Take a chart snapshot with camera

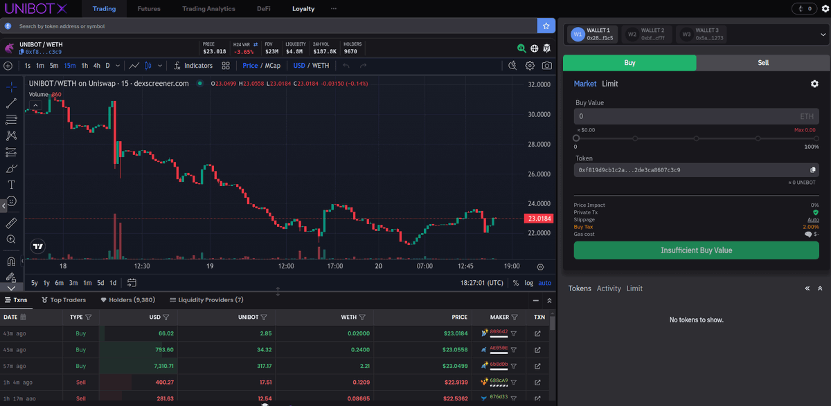[547, 66]
